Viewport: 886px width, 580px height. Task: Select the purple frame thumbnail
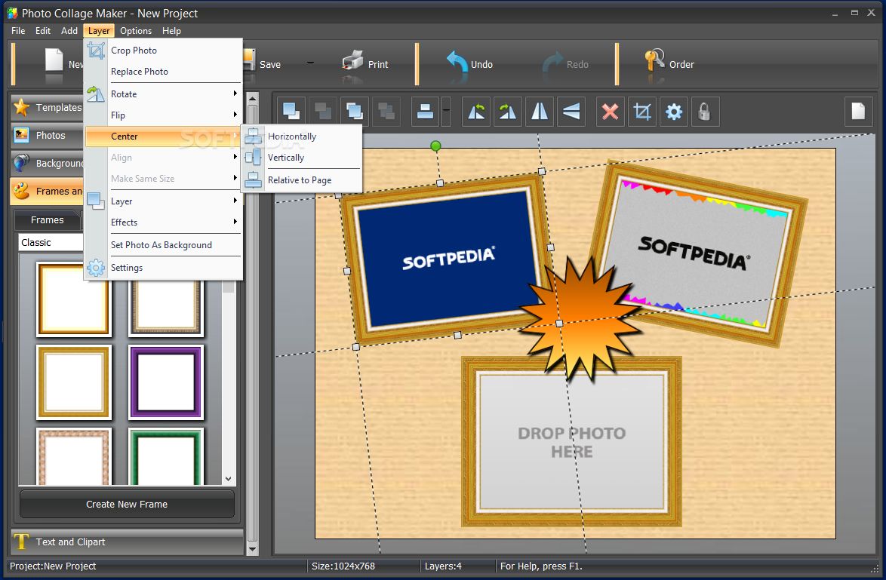click(x=166, y=382)
